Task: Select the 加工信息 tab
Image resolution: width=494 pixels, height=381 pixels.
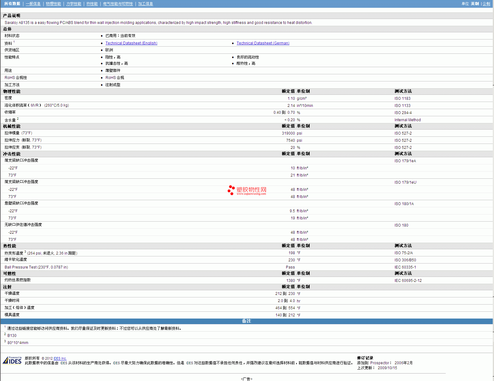Action: click(x=145, y=4)
